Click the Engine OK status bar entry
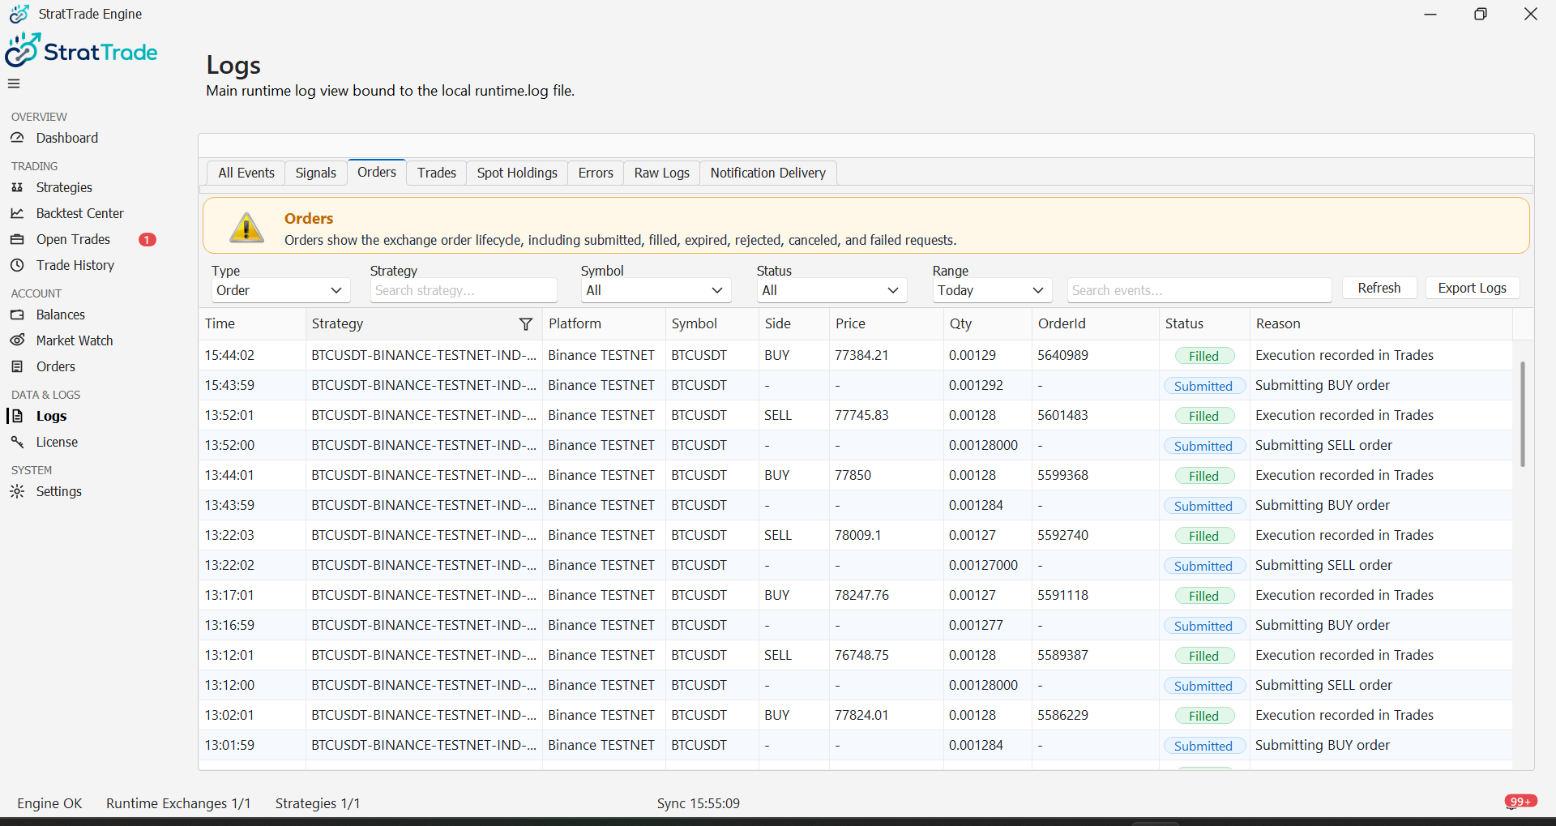 [x=49, y=803]
